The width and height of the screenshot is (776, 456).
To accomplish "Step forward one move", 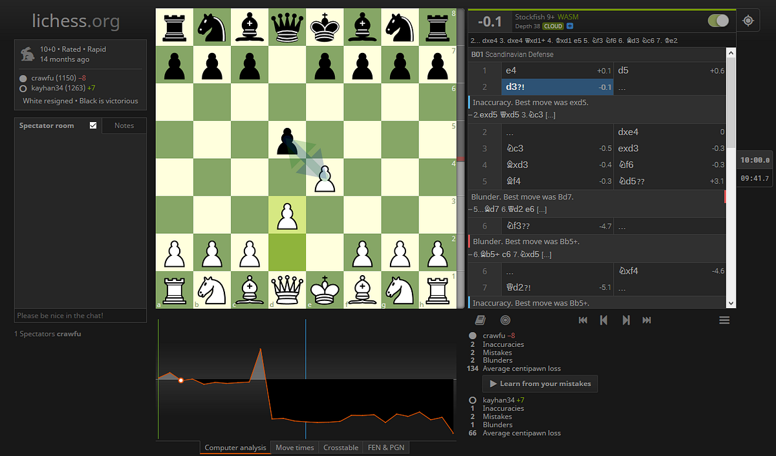I will 625,320.
